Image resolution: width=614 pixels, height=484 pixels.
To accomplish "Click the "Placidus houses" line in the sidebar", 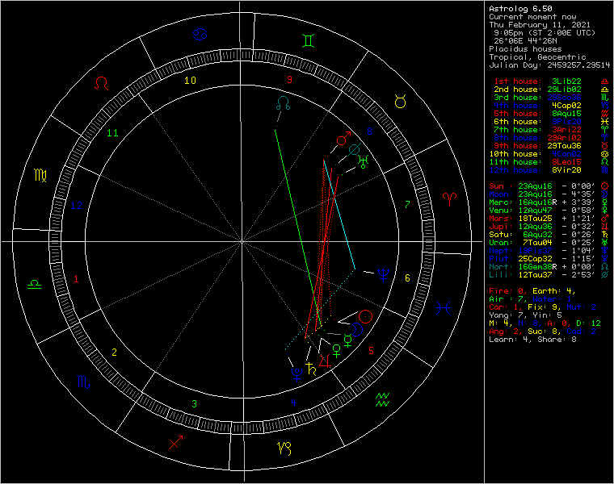I will pos(527,48).
